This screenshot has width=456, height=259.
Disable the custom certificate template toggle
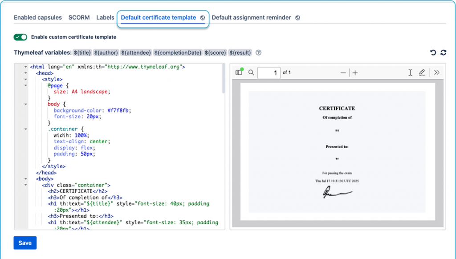(20, 37)
